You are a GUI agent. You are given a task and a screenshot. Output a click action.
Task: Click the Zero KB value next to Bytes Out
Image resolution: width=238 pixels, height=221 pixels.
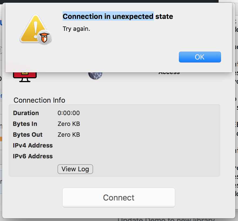(x=69, y=135)
